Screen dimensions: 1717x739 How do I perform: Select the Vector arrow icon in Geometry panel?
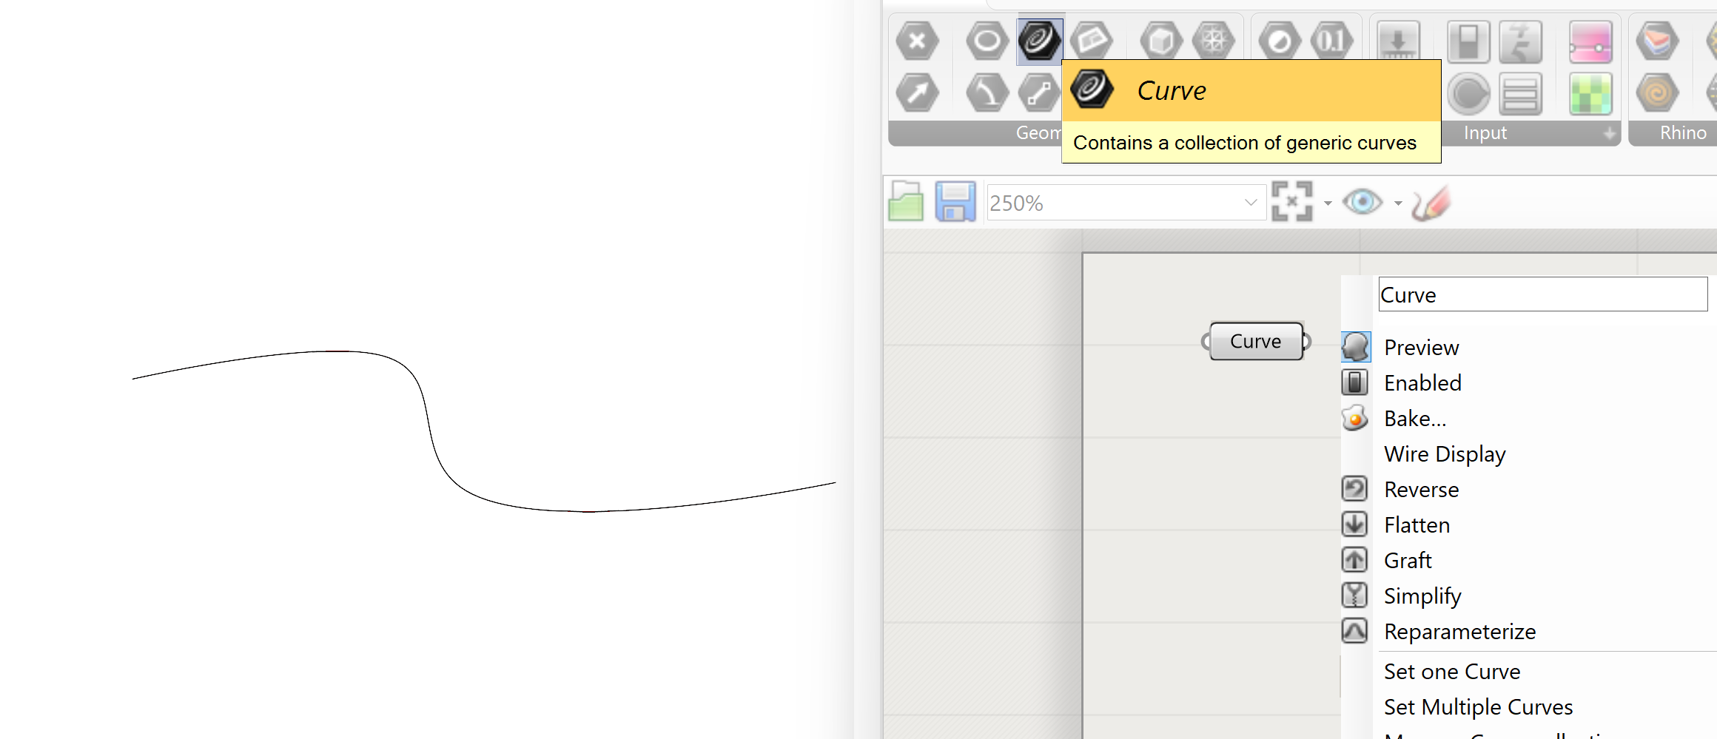918,93
